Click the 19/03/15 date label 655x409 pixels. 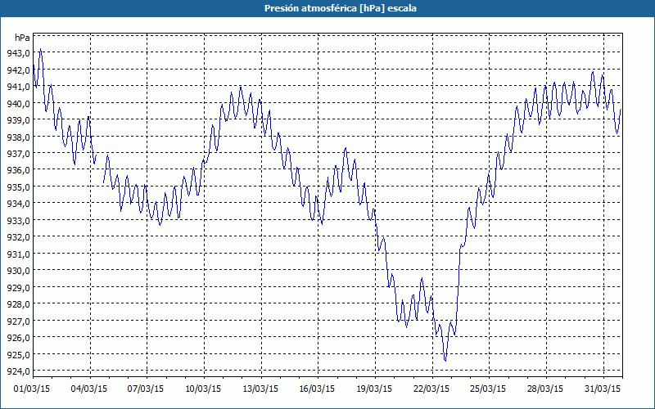(x=374, y=389)
